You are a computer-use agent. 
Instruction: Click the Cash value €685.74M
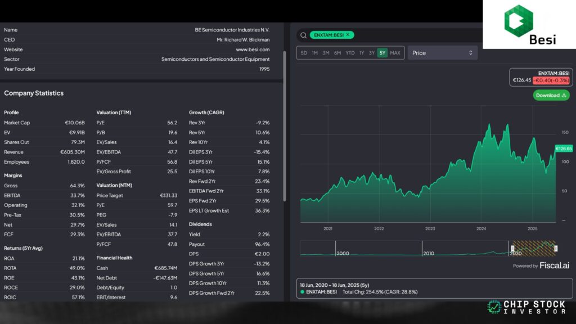click(x=166, y=268)
